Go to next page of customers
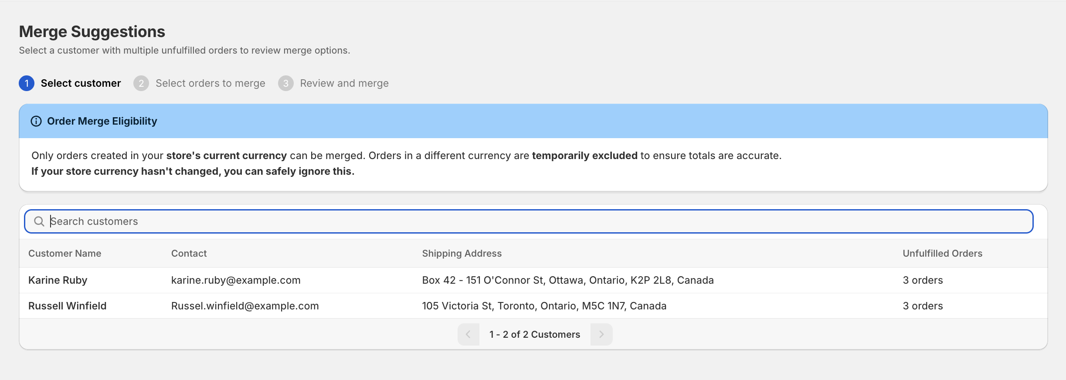Image resolution: width=1066 pixels, height=380 pixels. [x=601, y=334]
